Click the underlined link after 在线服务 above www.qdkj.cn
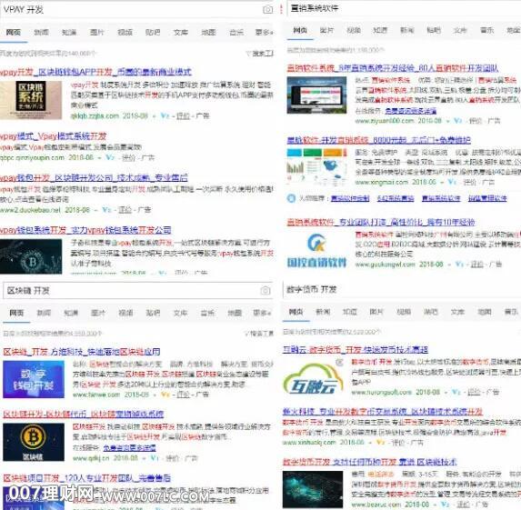521x510 pixels. click(x=129, y=448)
